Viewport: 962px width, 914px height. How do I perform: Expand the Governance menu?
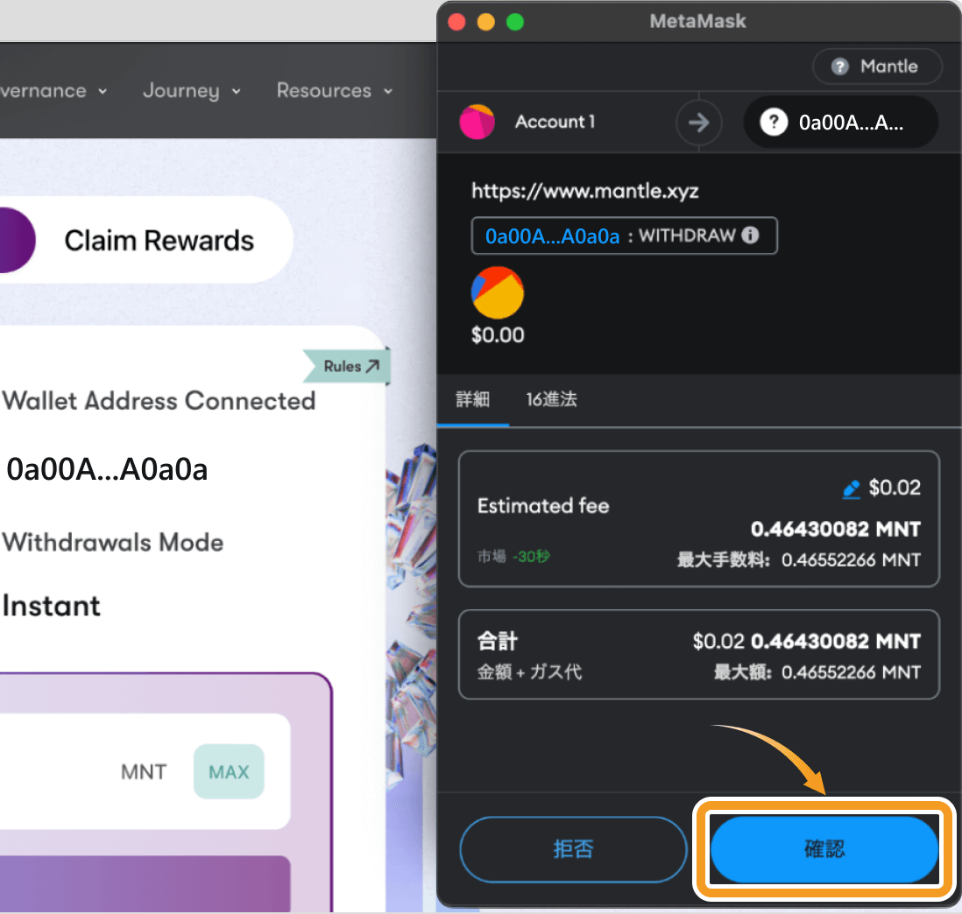[x=54, y=91]
